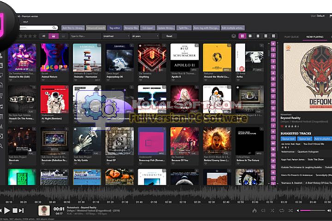Viewport: 332px width, 221px height.
Task: Select the 'All' filter toggle
Action: pyautogui.click(x=44, y=36)
